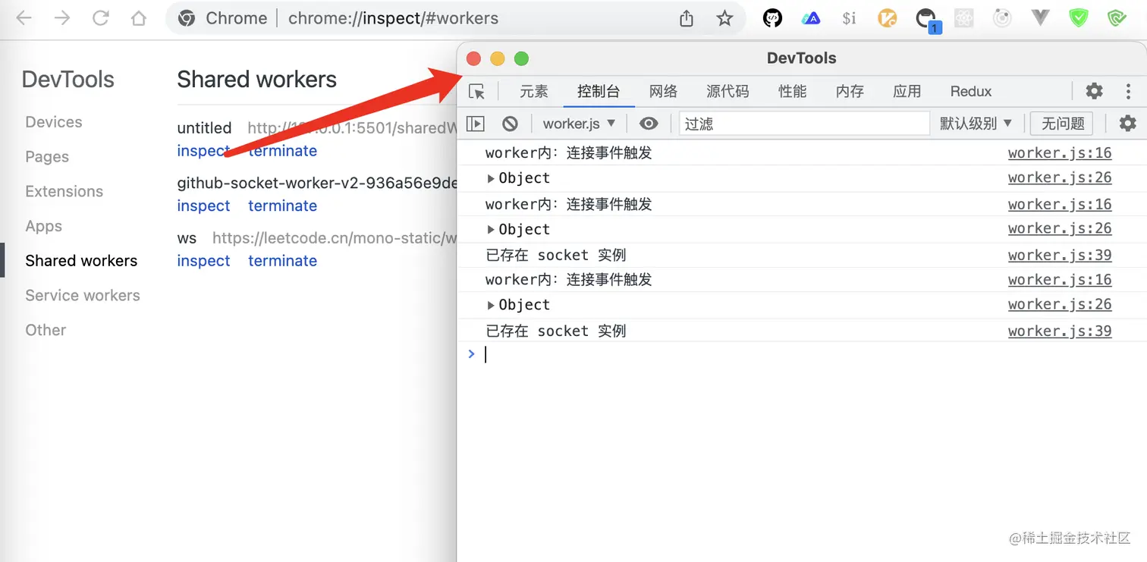Screen dimensions: 1147x562
Task: Open the 默认级别 log level dropdown
Action: (976, 123)
